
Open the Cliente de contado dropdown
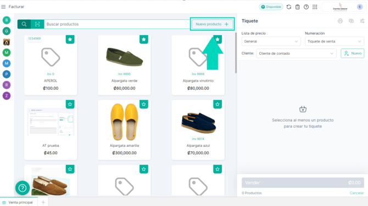point(296,53)
